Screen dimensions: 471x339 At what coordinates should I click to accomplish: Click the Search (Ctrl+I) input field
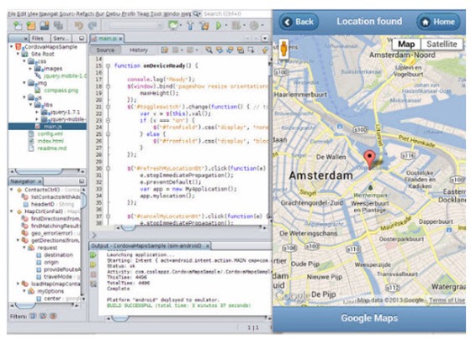(x=236, y=13)
